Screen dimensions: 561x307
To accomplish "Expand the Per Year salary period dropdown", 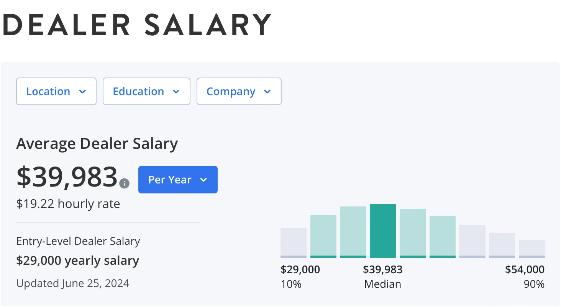I will click(x=178, y=180).
